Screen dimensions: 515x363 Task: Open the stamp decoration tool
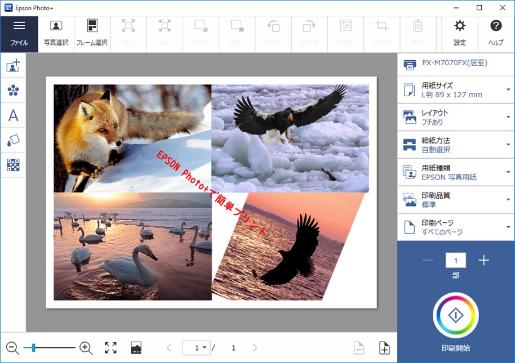(12, 90)
